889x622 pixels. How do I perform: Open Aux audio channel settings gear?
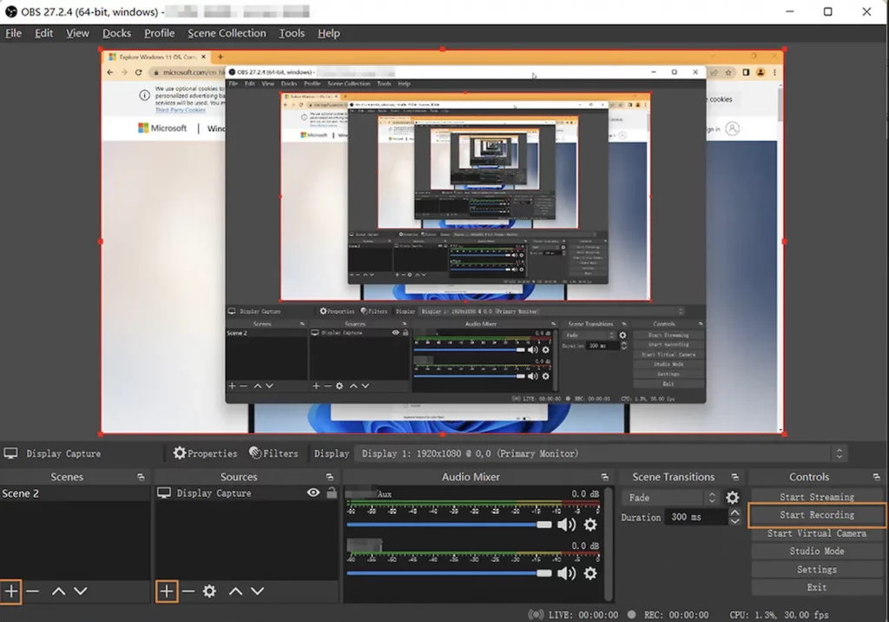point(590,525)
